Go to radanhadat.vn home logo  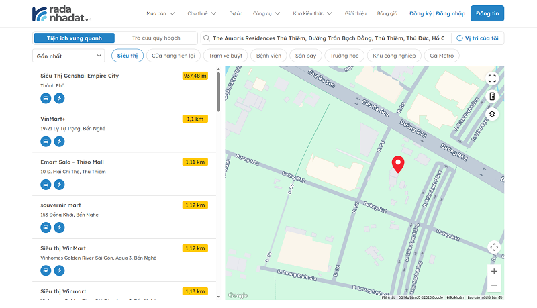[x=62, y=13]
